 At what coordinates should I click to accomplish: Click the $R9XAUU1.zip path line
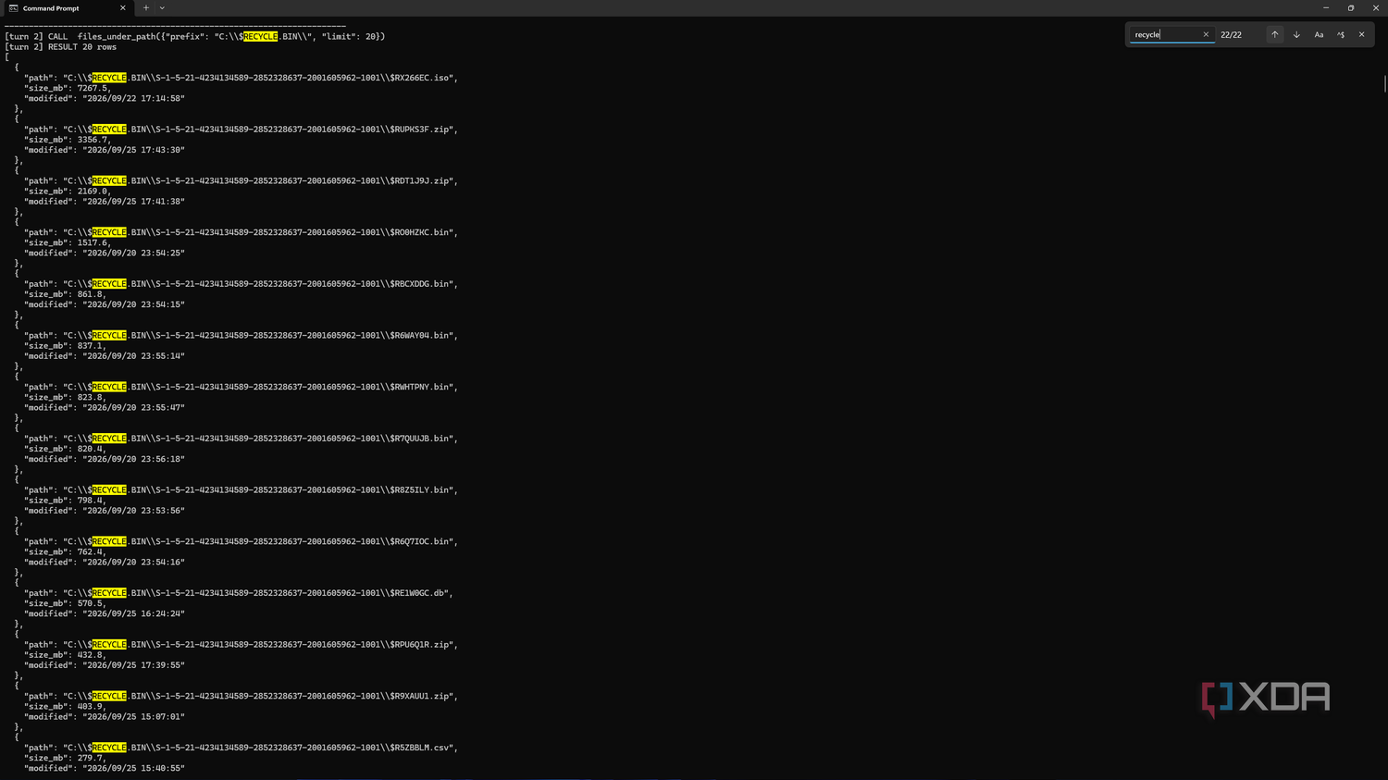click(241, 696)
